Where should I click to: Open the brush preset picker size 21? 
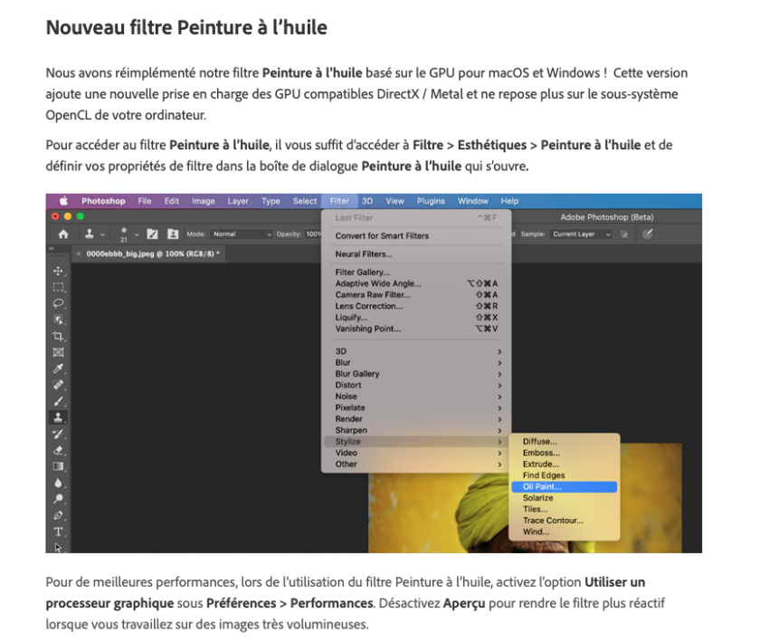[128, 235]
